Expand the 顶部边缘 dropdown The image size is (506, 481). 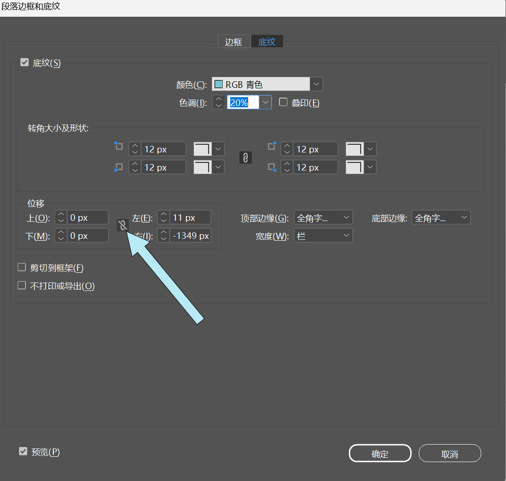pos(323,217)
